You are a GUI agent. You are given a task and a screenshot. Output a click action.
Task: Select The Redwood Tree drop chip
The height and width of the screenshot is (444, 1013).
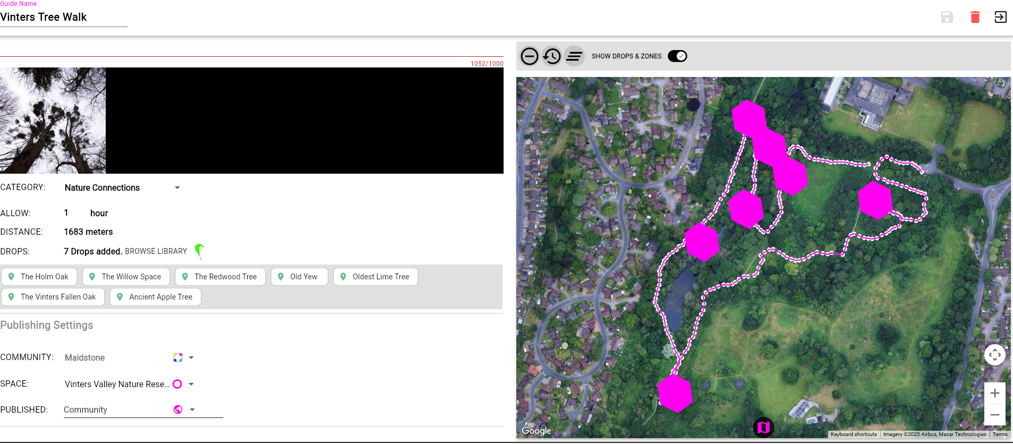click(220, 277)
